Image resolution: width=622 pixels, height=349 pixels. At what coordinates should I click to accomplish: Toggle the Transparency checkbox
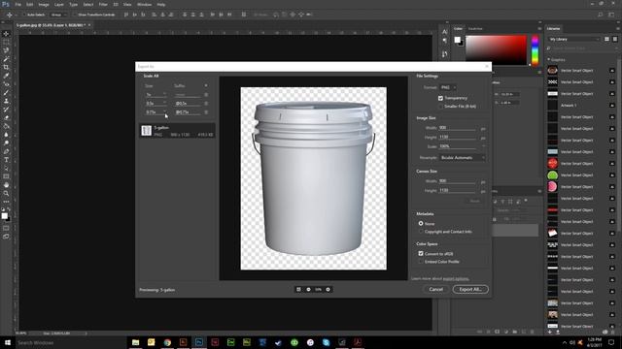click(x=440, y=98)
